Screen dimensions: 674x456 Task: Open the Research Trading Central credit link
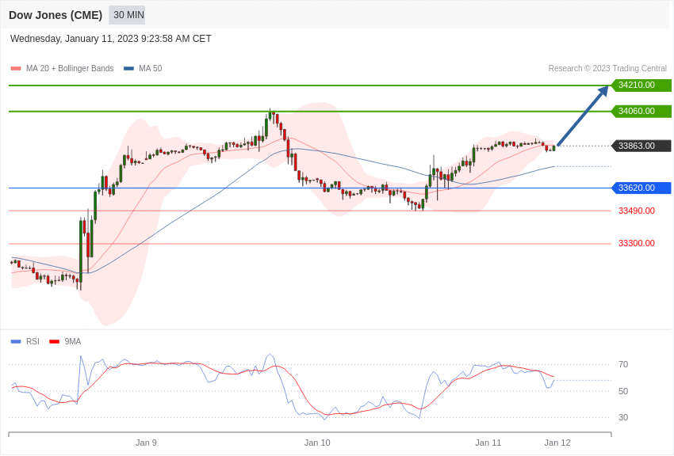607,69
